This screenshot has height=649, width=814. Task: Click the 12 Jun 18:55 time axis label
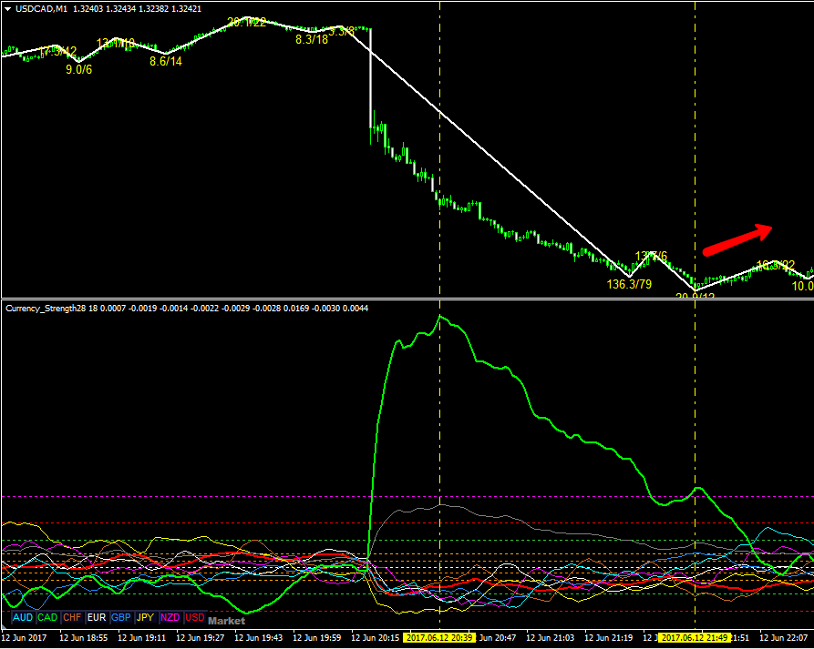84,637
